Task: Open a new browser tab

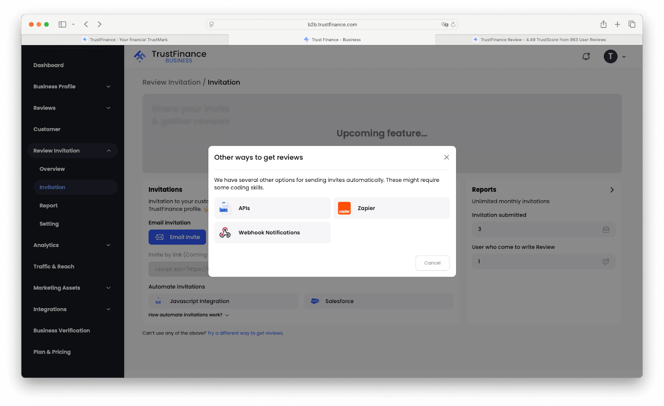Action: click(618, 24)
